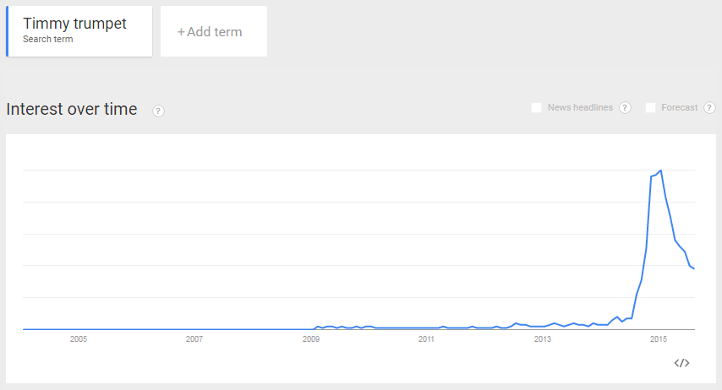Click help icon beside Interest over time
The height and width of the screenshot is (390, 722).
click(x=158, y=111)
